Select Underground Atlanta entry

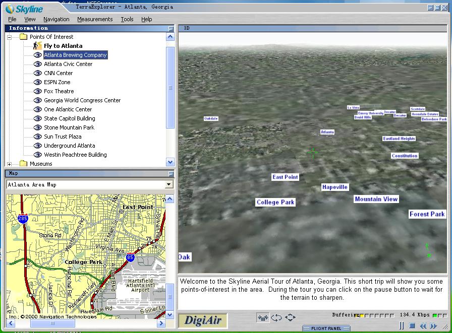coord(70,146)
